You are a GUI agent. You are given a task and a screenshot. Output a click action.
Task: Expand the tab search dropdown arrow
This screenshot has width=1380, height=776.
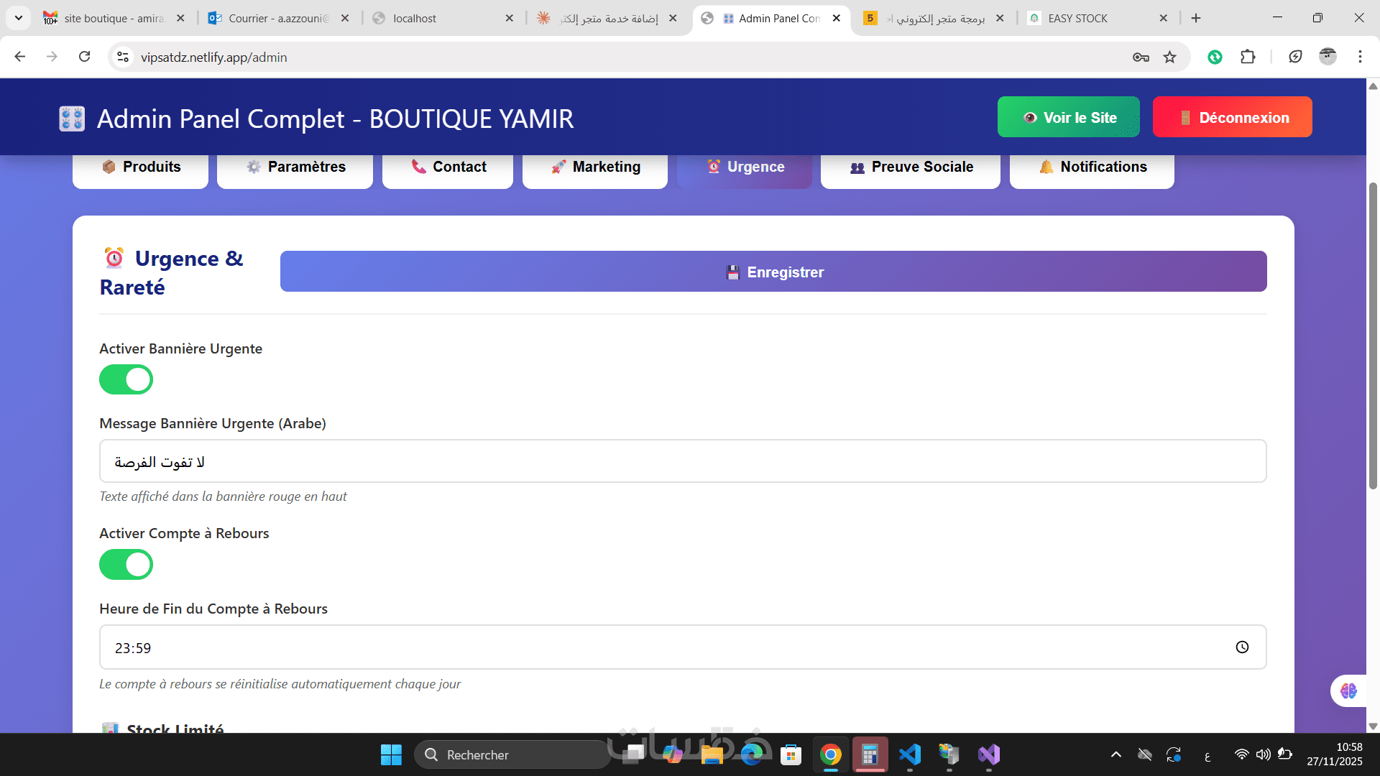tap(19, 18)
